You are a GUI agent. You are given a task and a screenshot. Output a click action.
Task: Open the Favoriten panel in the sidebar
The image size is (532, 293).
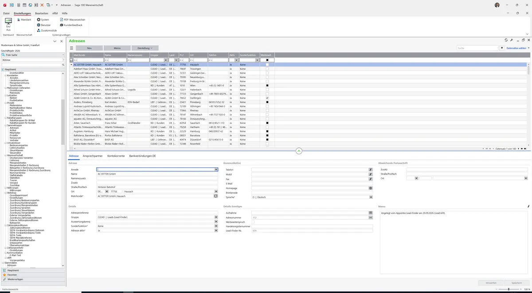click(33, 275)
